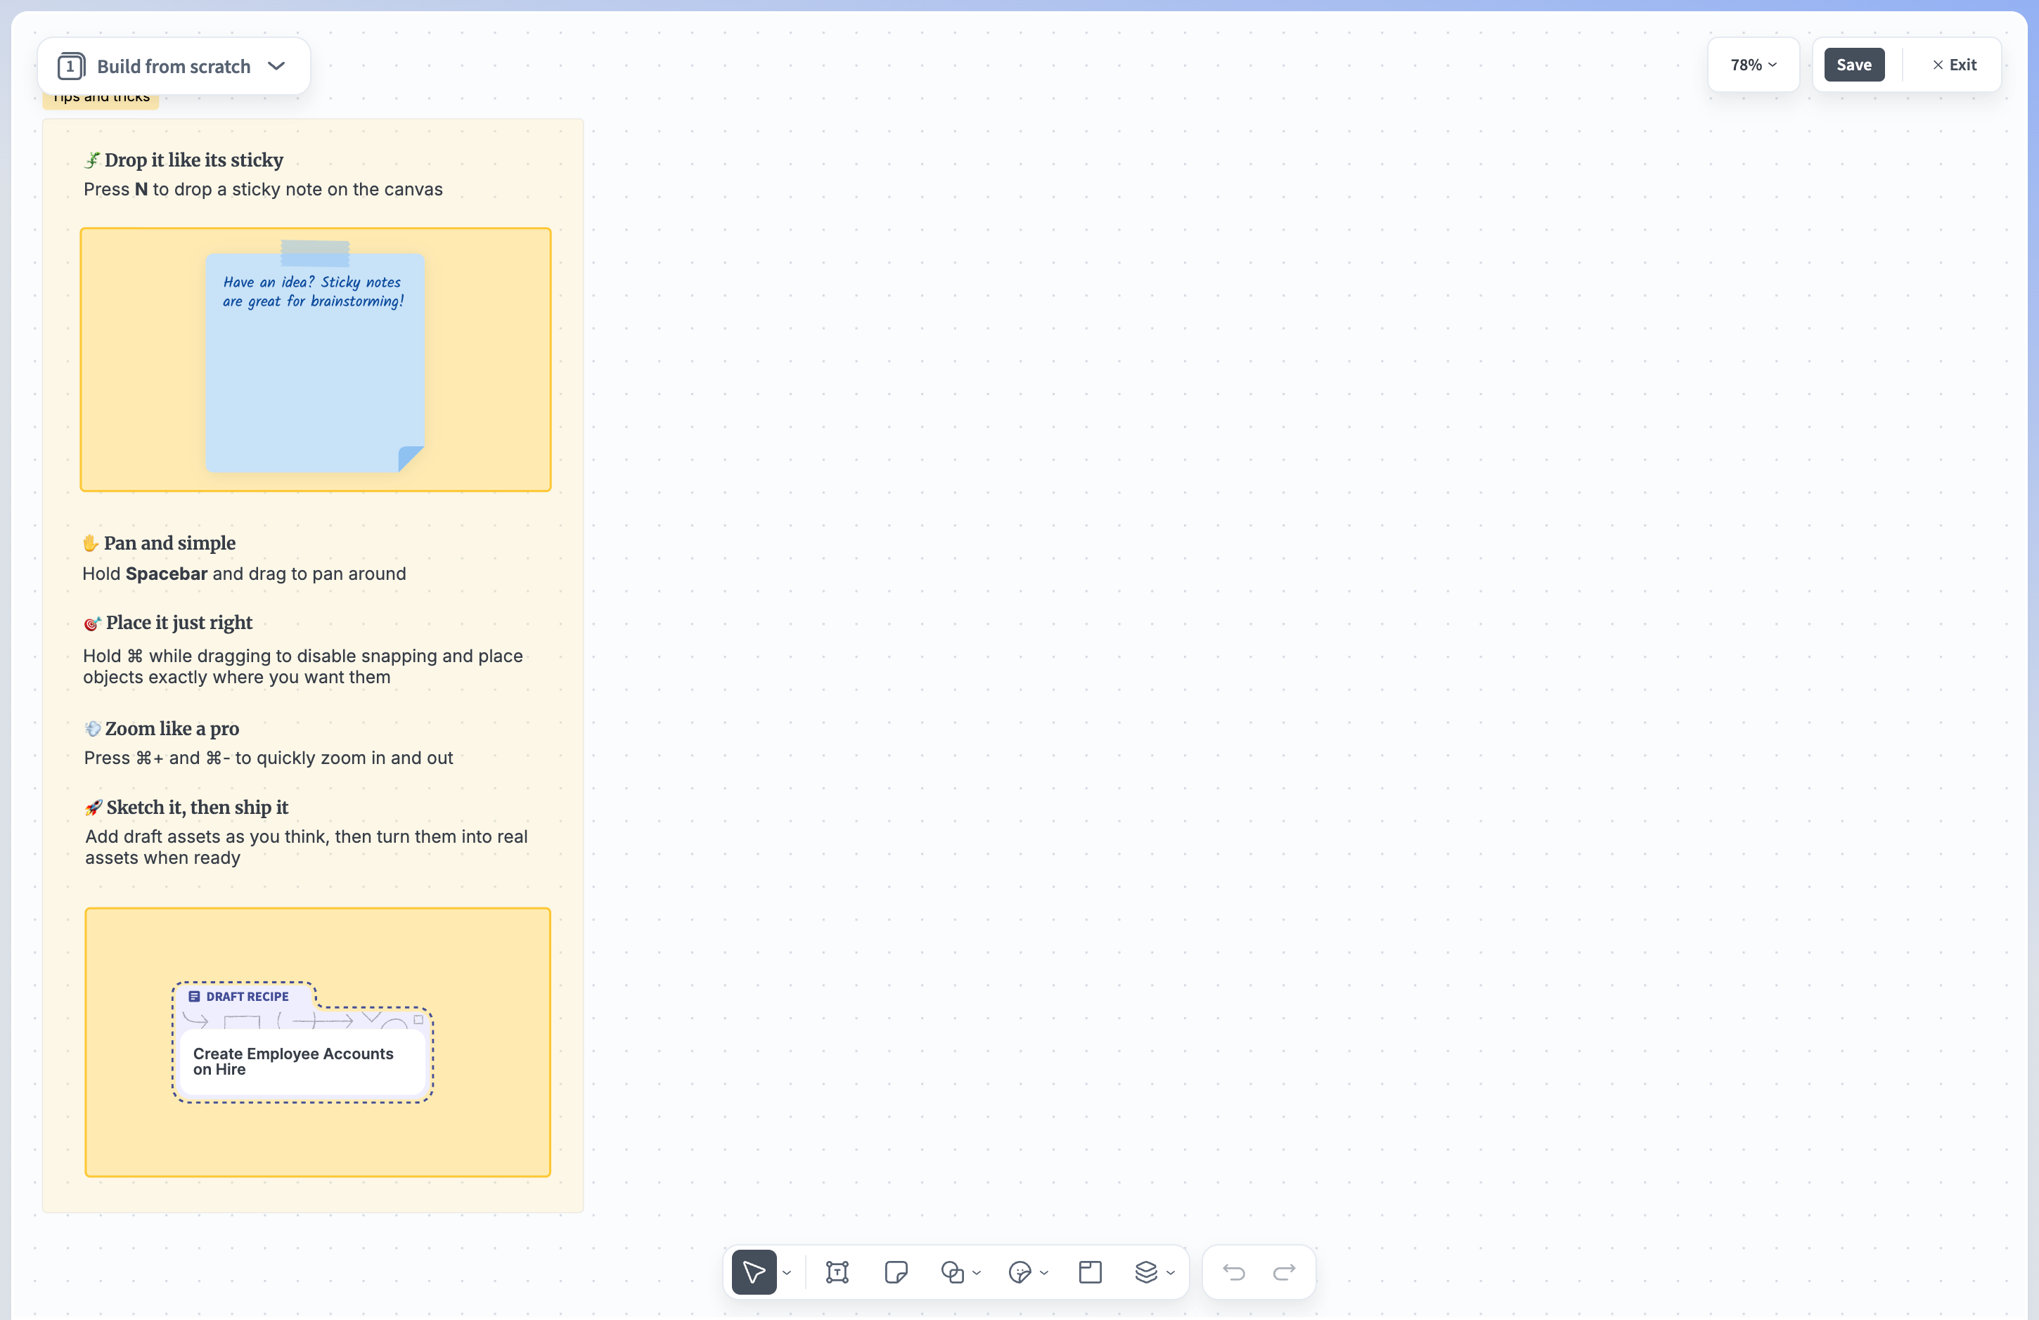Pick the sticky note tool
This screenshot has height=1320, width=2039.
pyautogui.click(x=895, y=1272)
